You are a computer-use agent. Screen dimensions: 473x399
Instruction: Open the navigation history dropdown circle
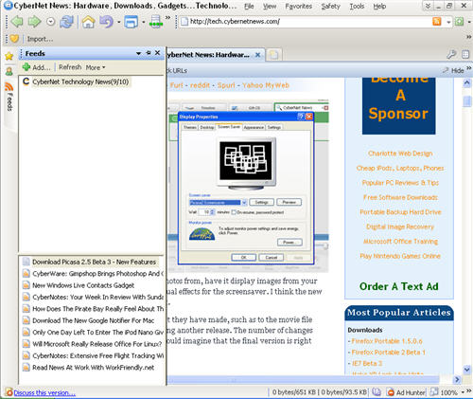pyautogui.click(x=50, y=22)
